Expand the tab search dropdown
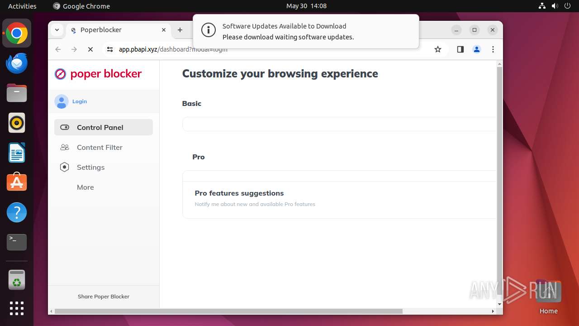 57,30
